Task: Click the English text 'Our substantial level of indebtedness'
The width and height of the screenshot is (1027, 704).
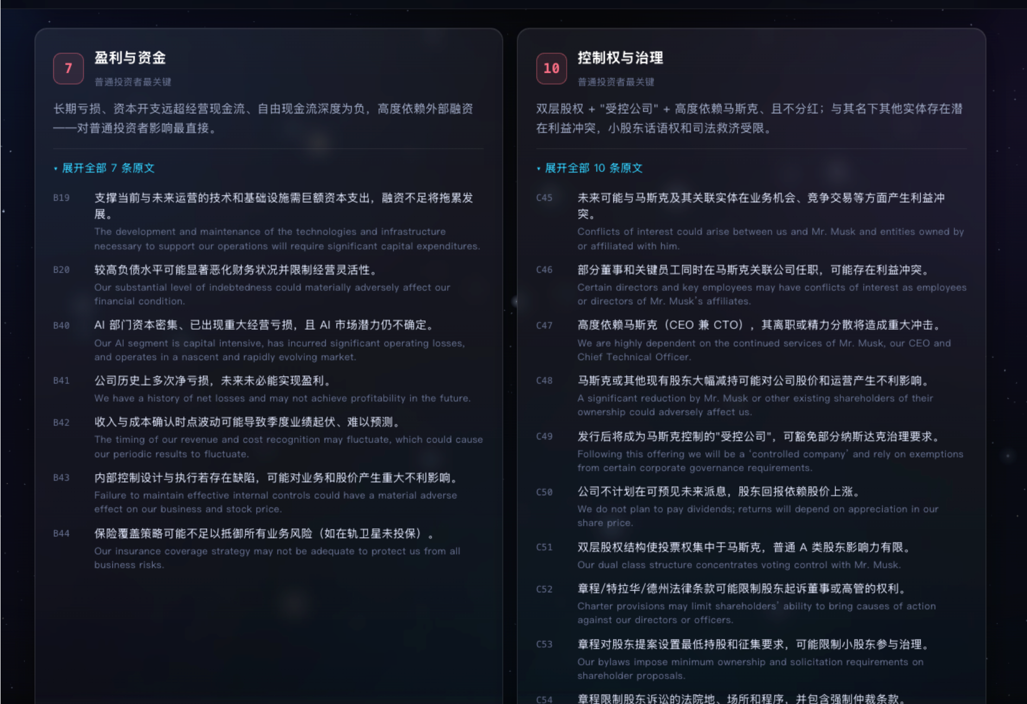Action: coord(272,294)
